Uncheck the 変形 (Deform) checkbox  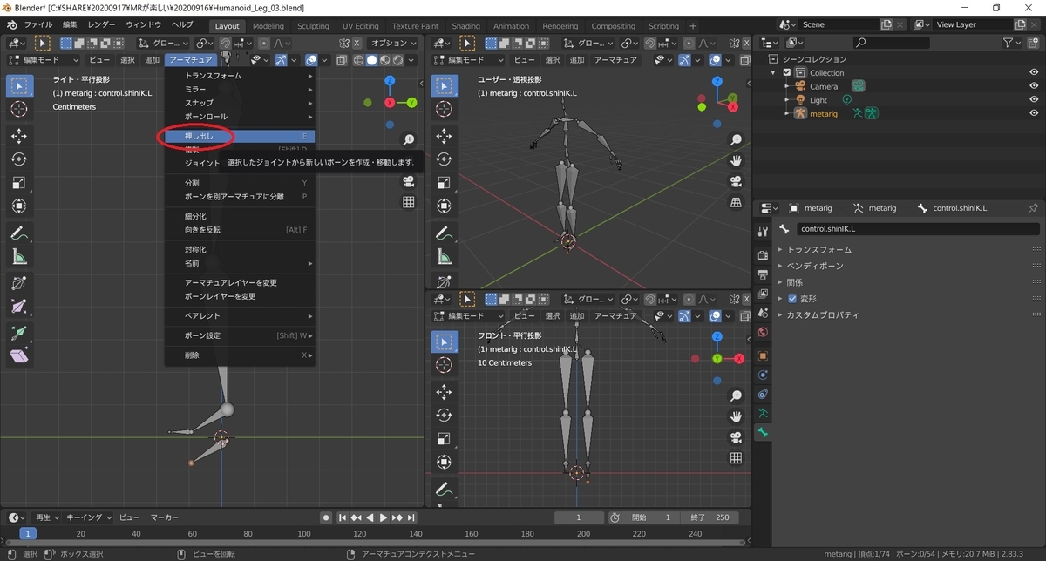(x=792, y=299)
